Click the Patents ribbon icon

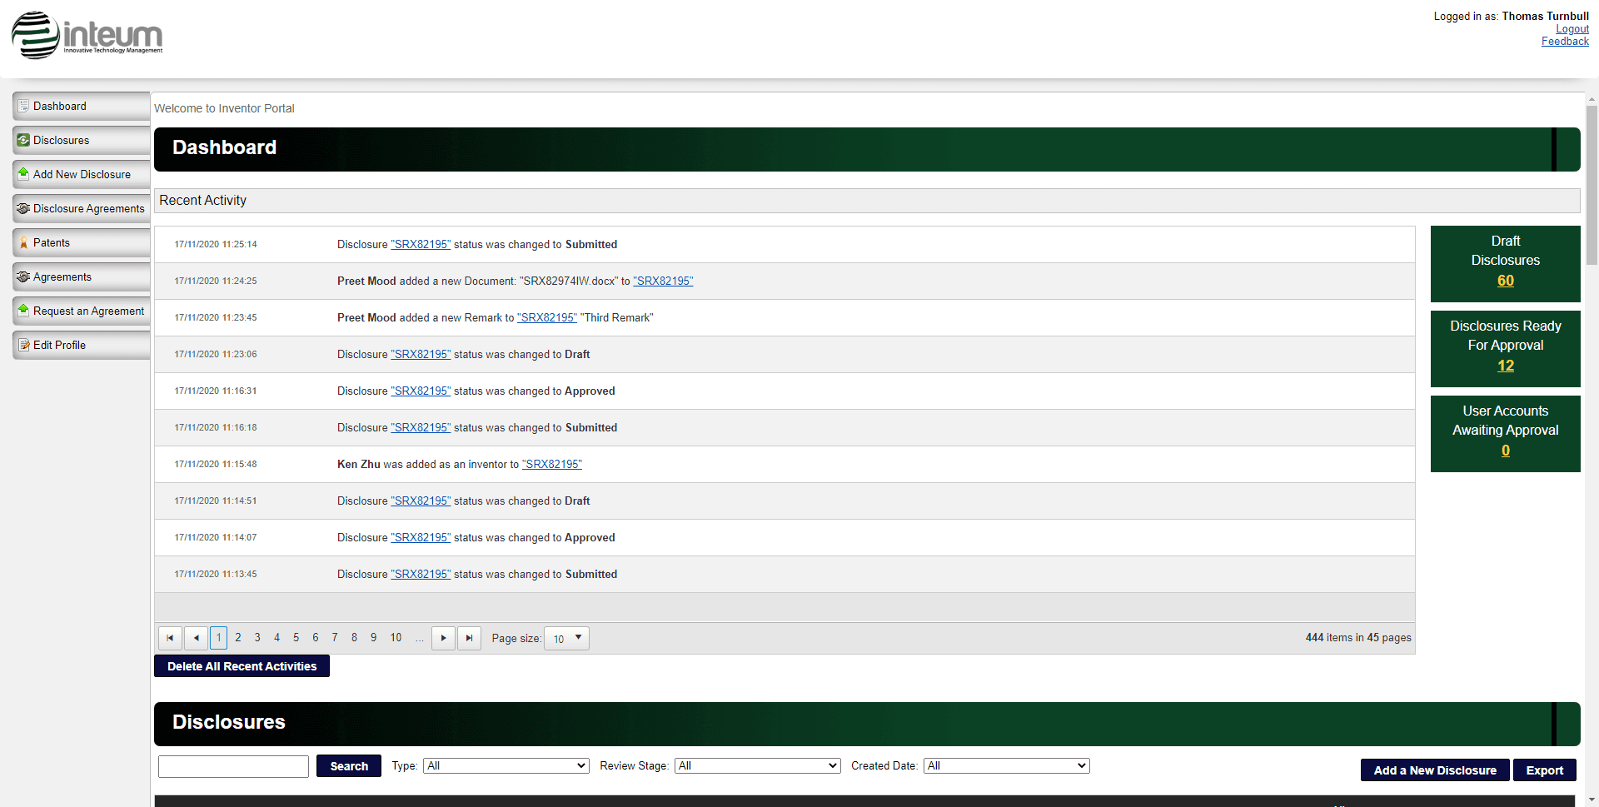coord(23,242)
